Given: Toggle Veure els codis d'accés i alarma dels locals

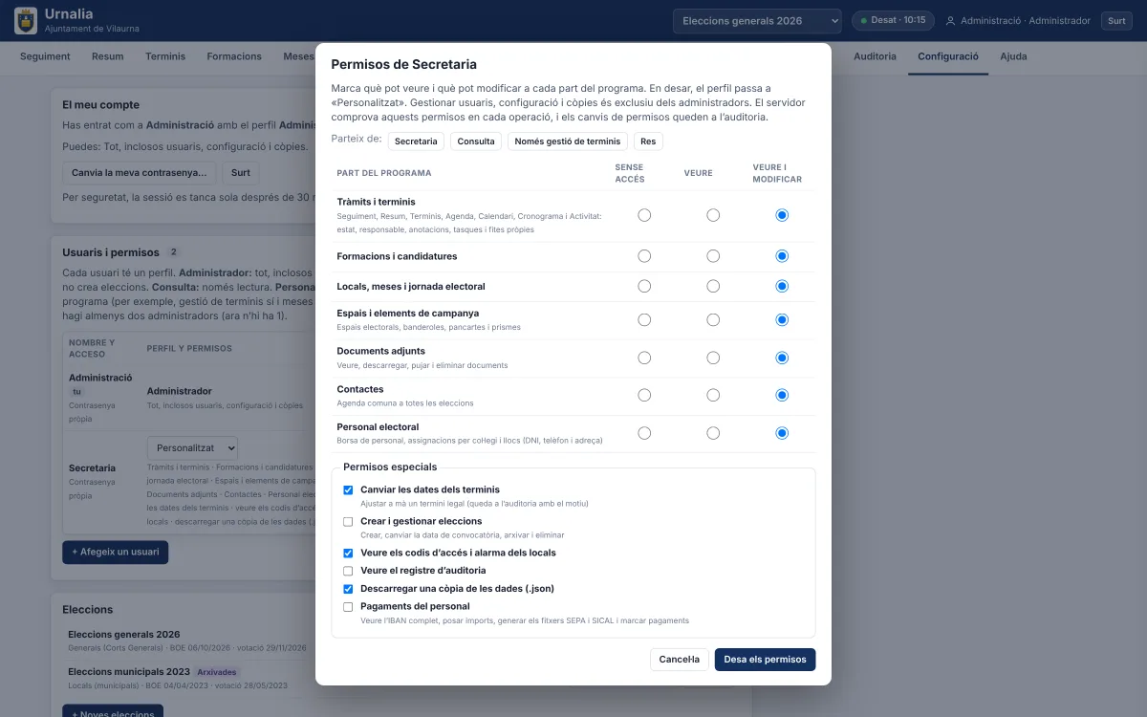Looking at the screenshot, I should click(348, 553).
